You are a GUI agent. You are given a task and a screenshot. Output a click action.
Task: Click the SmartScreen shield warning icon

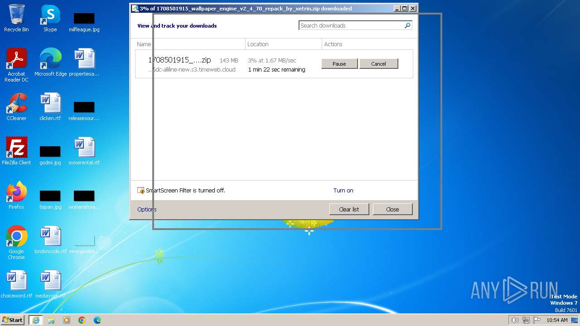point(141,191)
